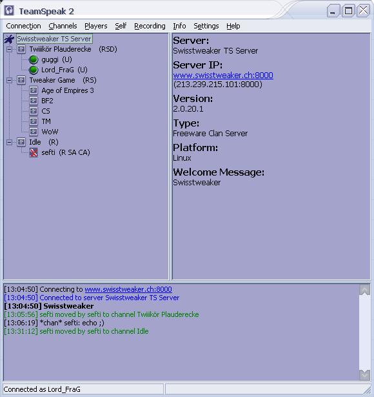374x397 pixels.
Task: Select player guggi (U)
Action: point(57,60)
